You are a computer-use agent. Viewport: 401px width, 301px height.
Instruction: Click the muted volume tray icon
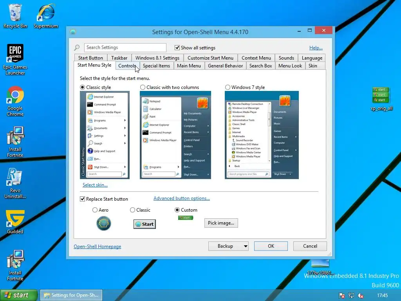point(361,296)
